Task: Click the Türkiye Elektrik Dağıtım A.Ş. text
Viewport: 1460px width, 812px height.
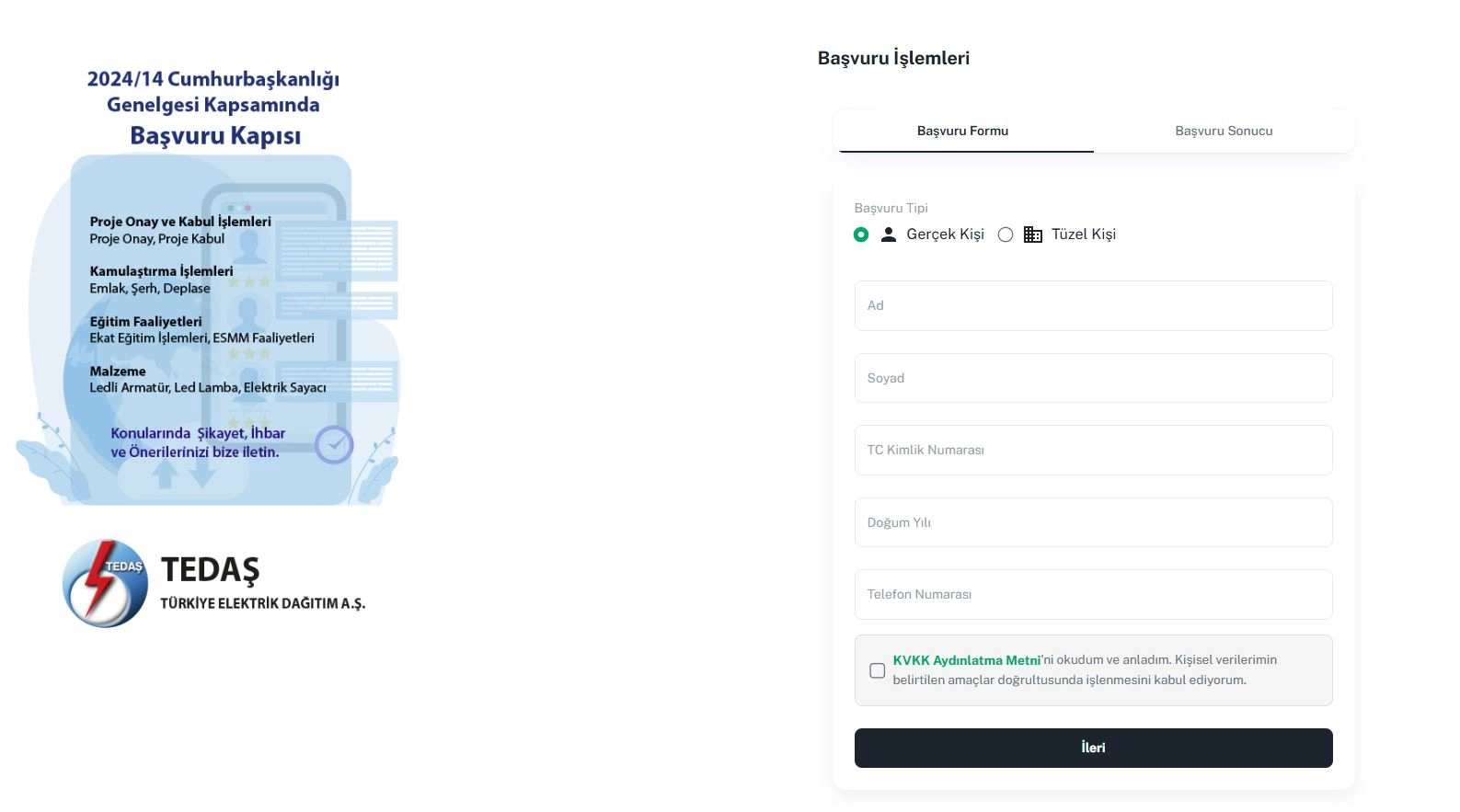Action: click(x=263, y=603)
